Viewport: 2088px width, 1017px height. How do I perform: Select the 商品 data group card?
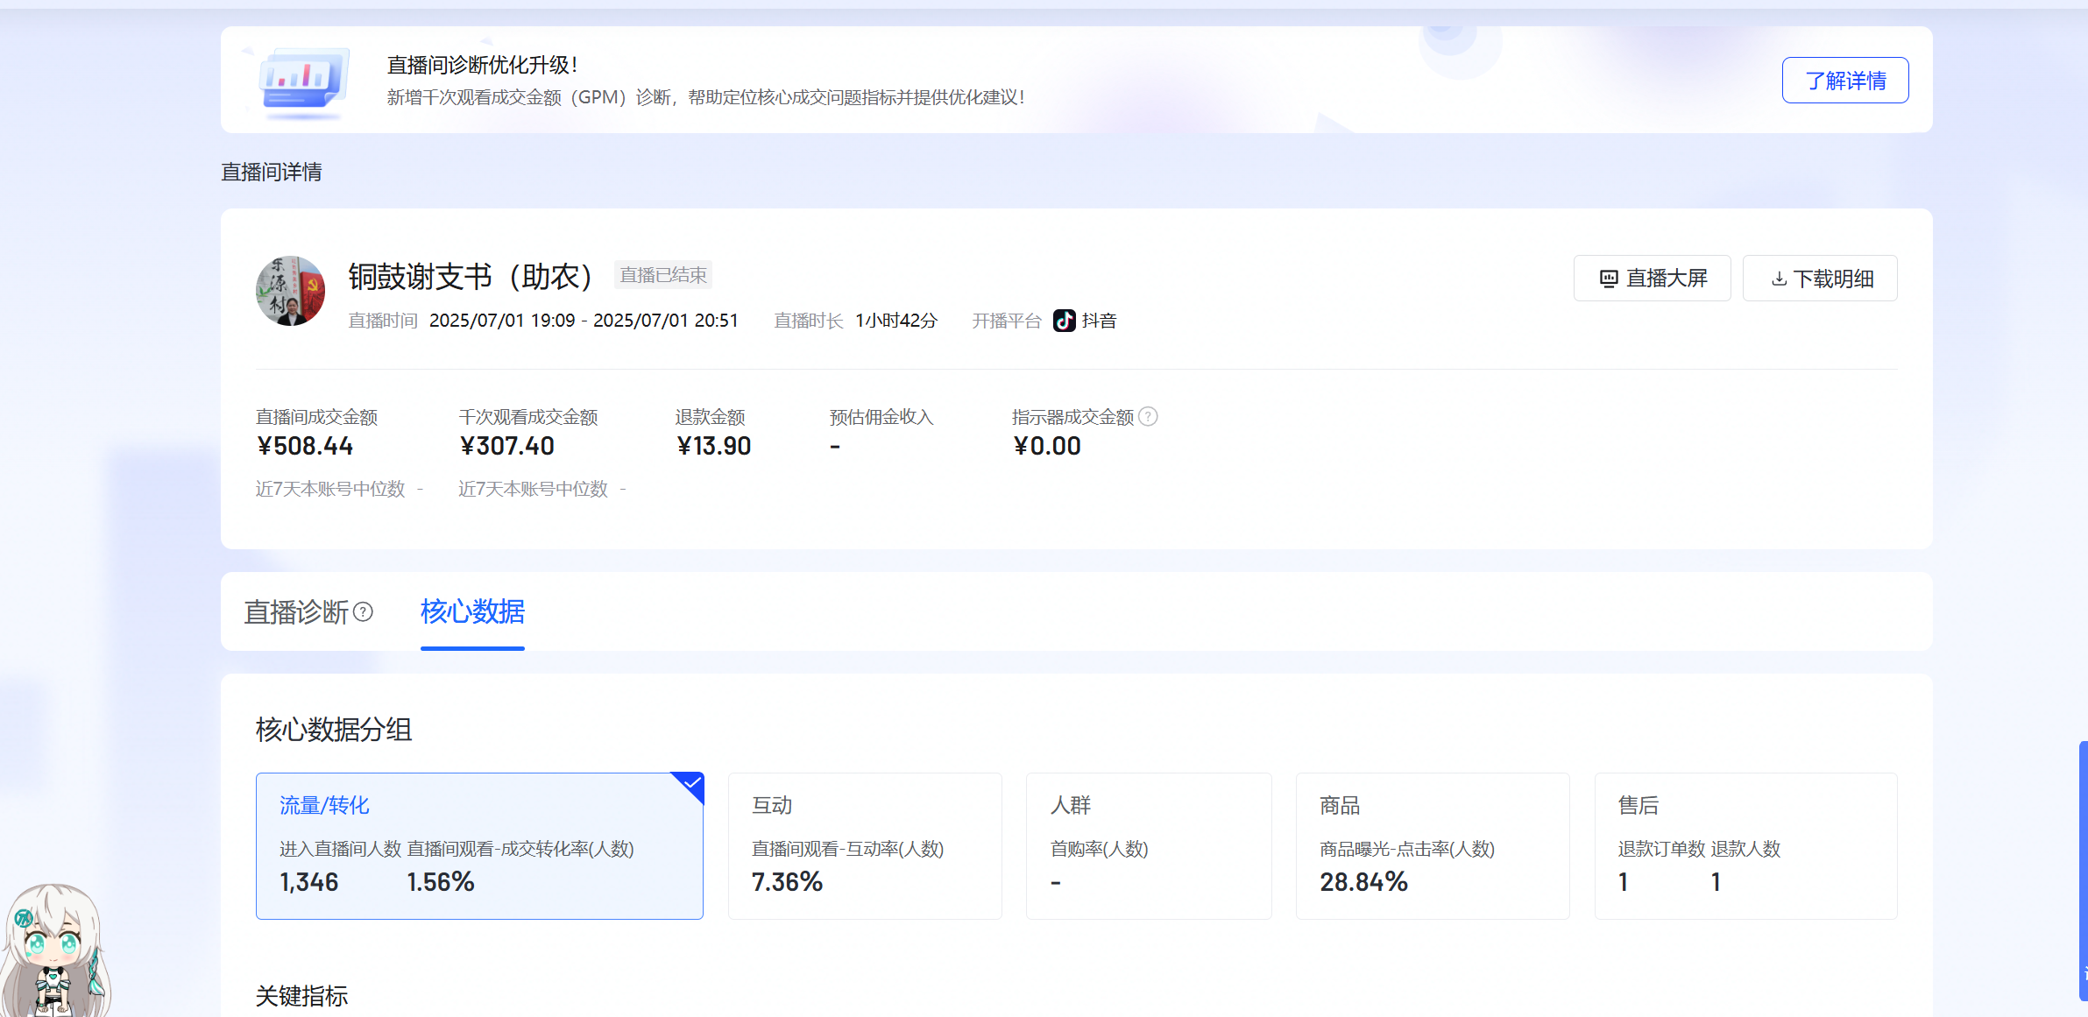pos(1432,845)
